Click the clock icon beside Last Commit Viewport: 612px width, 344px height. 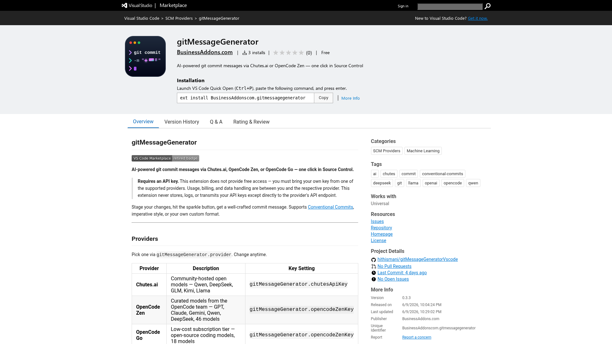click(374, 273)
